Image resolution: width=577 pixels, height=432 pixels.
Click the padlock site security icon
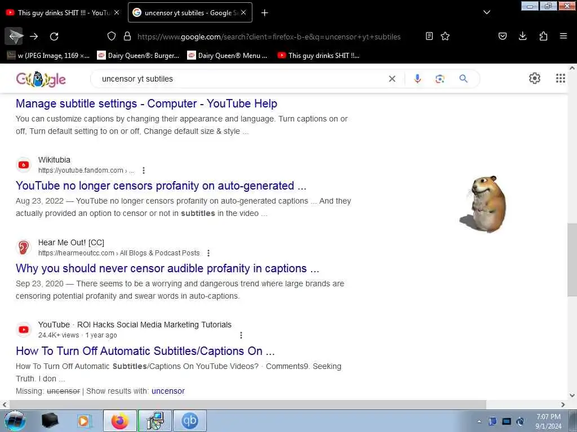point(127,36)
